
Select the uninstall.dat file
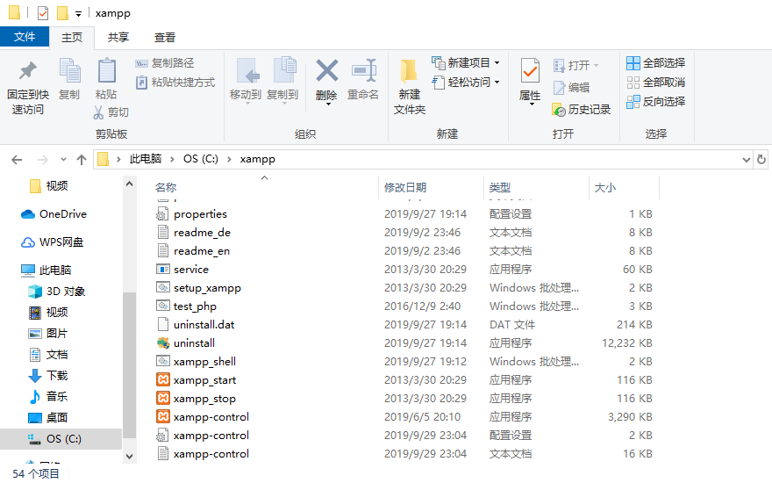(x=196, y=325)
